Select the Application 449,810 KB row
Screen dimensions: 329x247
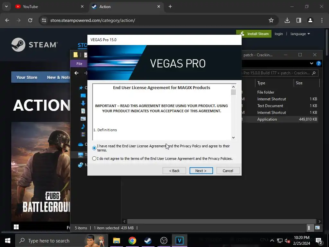[280, 119]
